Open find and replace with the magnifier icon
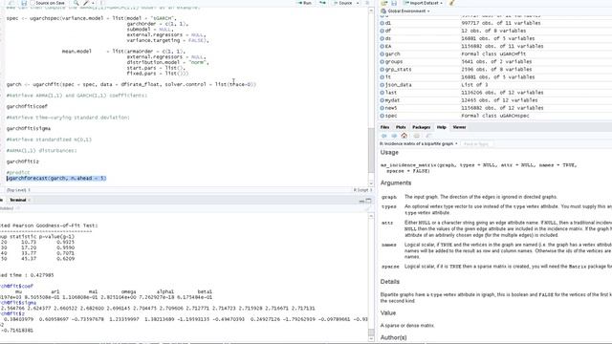The height and width of the screenshot is (344, 612). 76,3
